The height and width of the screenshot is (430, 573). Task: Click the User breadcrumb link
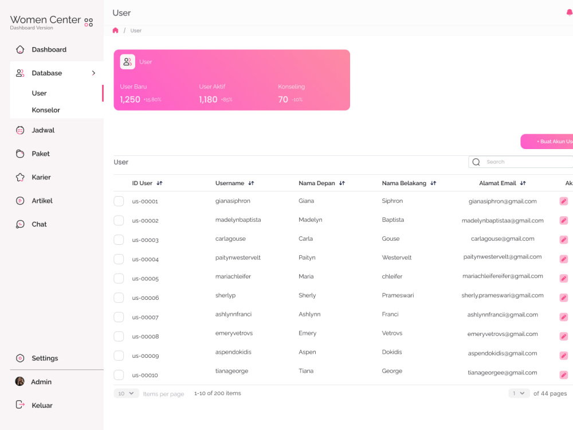pyautogui.click(x=136, y=31)
